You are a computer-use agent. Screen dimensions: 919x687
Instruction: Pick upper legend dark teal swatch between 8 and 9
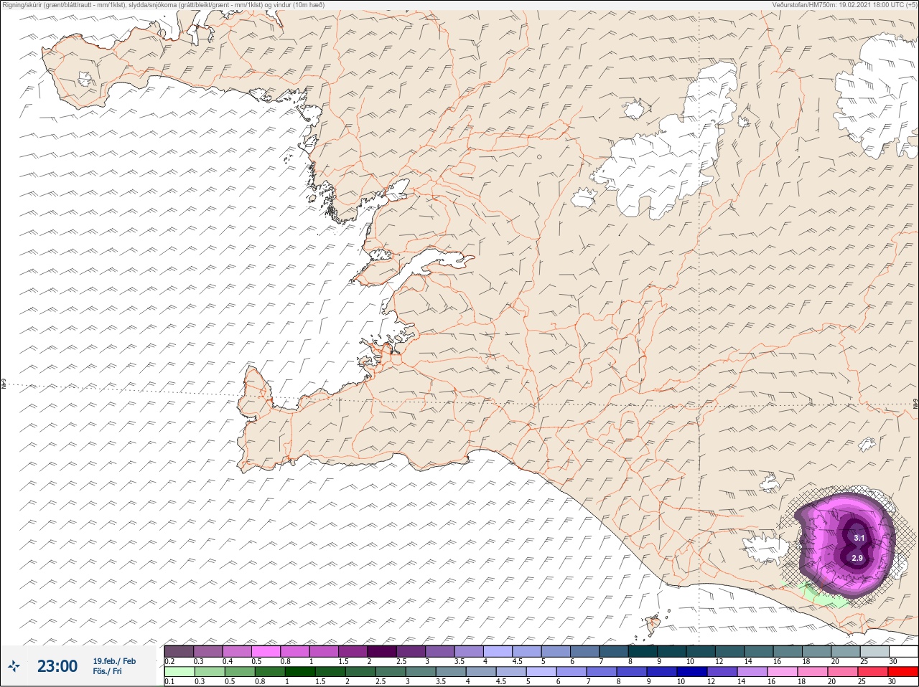pyautogui.click(x=643, y=651)
